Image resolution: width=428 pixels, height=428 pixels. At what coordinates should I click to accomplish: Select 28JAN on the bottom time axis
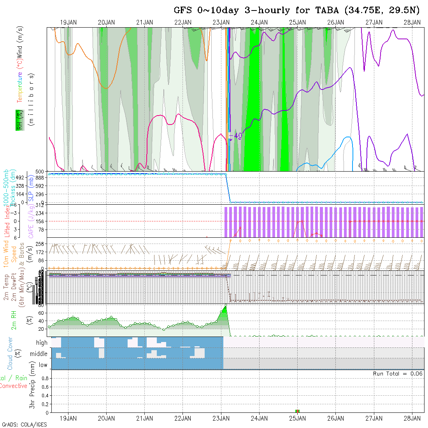point(412,419)
